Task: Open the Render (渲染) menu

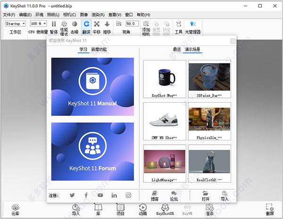Action: pyautogui.click(x=97, y=15)
